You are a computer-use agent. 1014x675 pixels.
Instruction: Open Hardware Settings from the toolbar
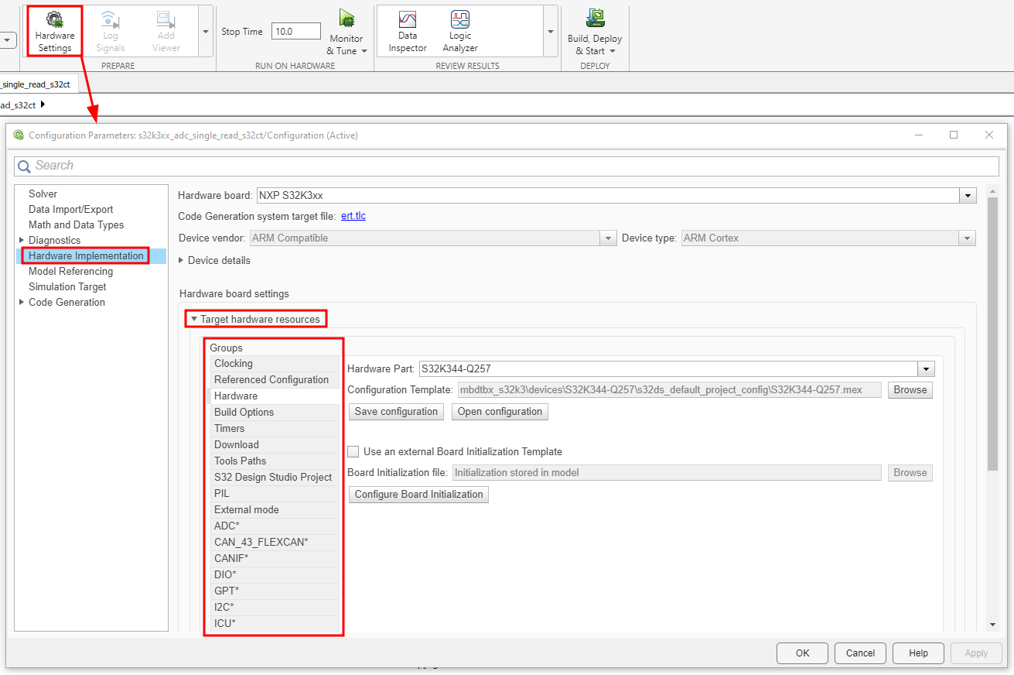point(53,31)
